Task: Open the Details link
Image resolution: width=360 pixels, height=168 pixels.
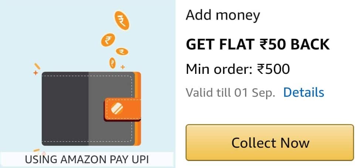Action: [303, 92]
